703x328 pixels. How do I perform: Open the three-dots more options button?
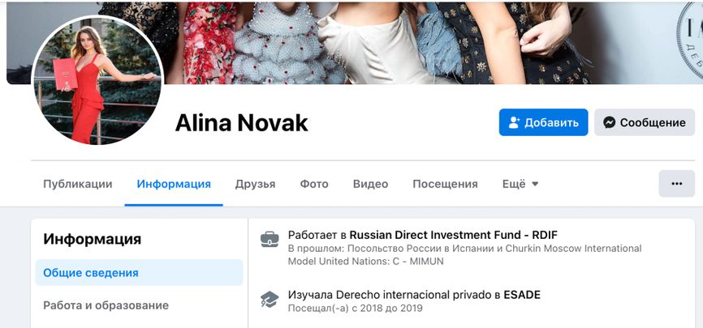pos(676,184)
